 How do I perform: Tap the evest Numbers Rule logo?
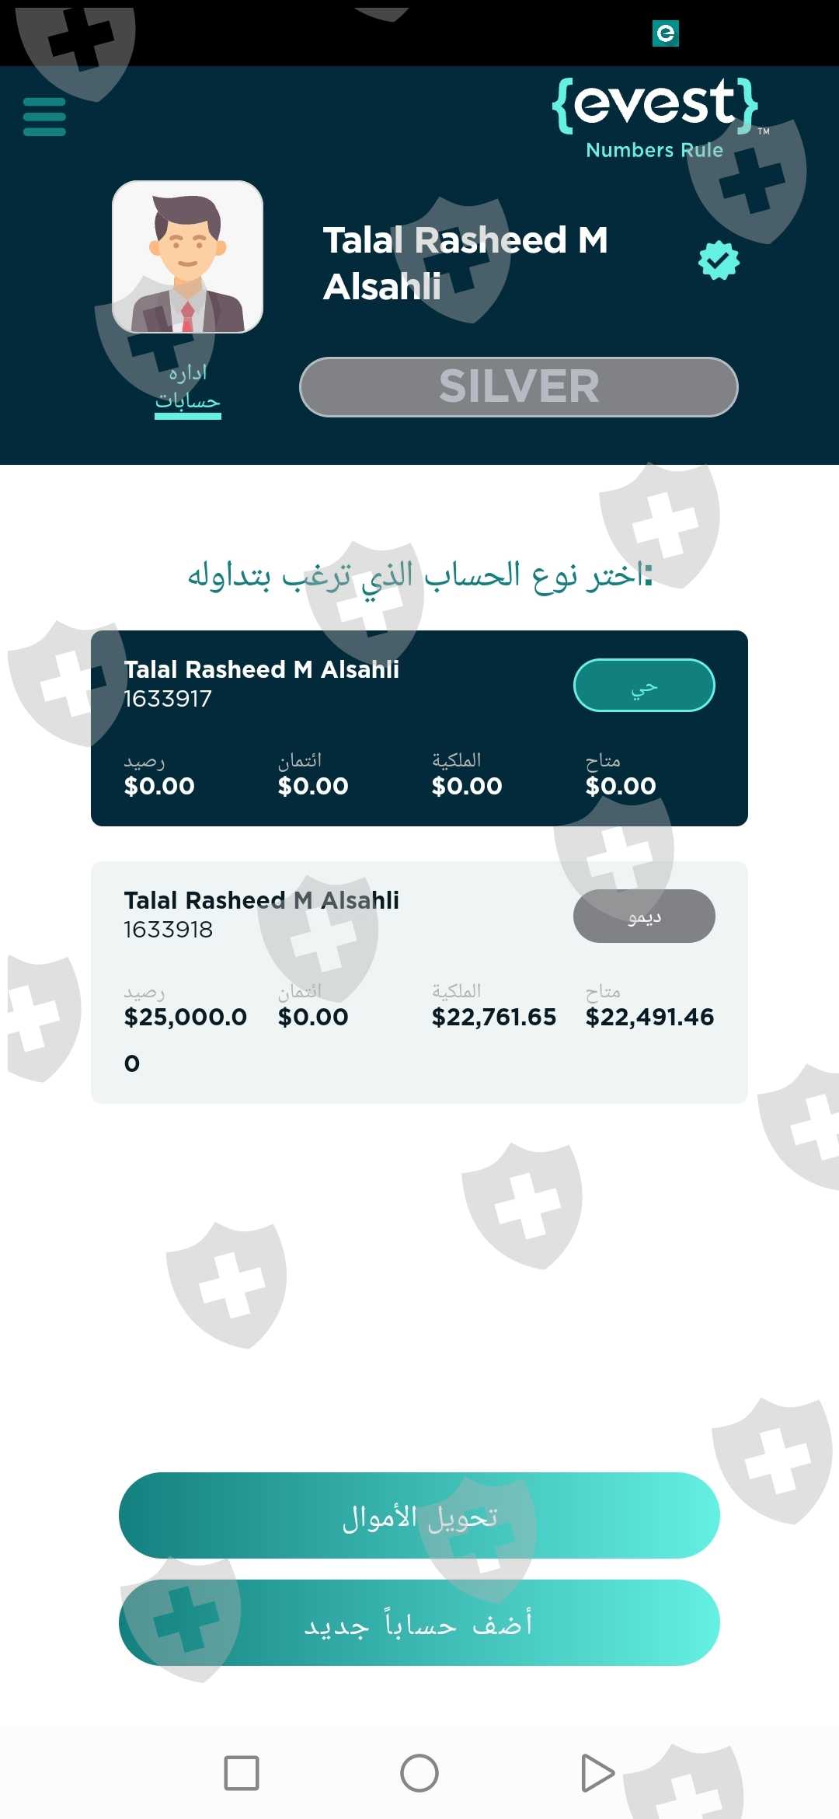point(654,117)
